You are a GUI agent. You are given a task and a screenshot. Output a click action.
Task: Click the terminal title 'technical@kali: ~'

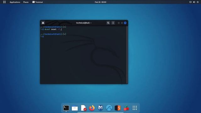(x=84, y=23)
